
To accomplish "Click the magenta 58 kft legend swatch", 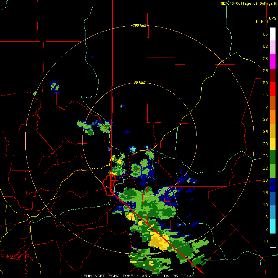I will (x=273, y=61).
